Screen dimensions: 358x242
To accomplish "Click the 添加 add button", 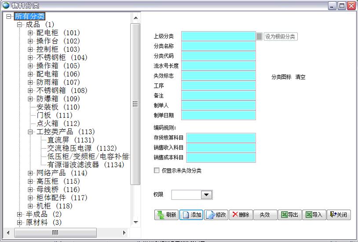I will pos(191,215).
